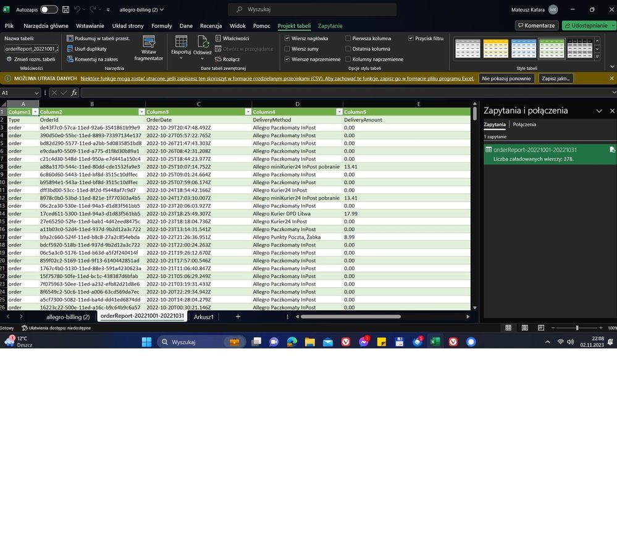Click the data loss warning link text
The image size is (617, 542).
coord(277,78)
